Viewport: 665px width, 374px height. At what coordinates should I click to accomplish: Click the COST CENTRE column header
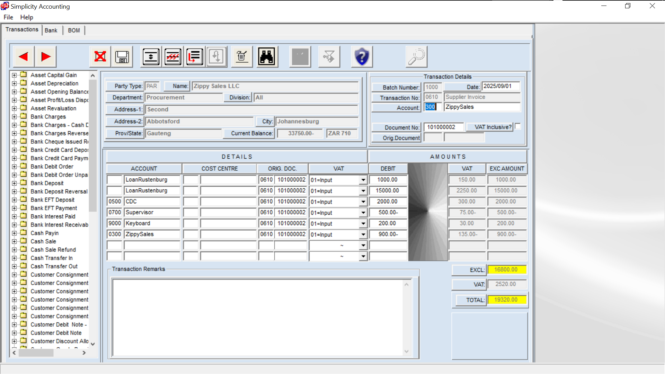coord(220,169)
